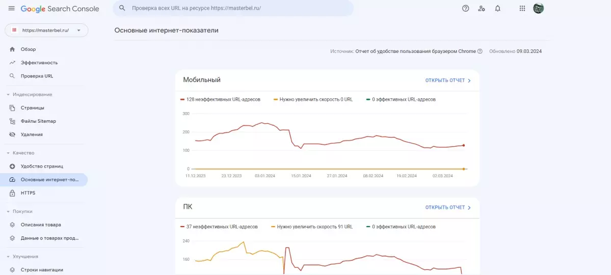Click orange endpoint marker on Мобильный chart

click(x=463, y=169)
